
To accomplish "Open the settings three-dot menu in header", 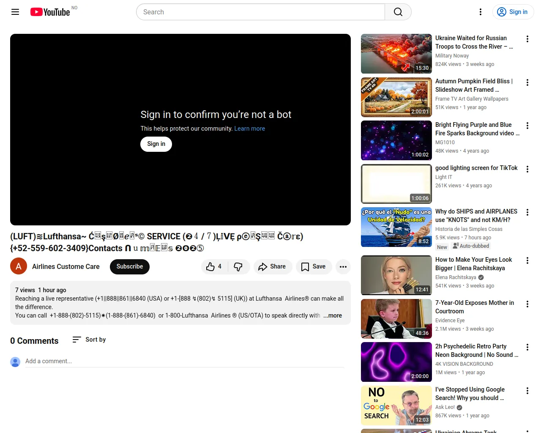I will tap(480, 12).
